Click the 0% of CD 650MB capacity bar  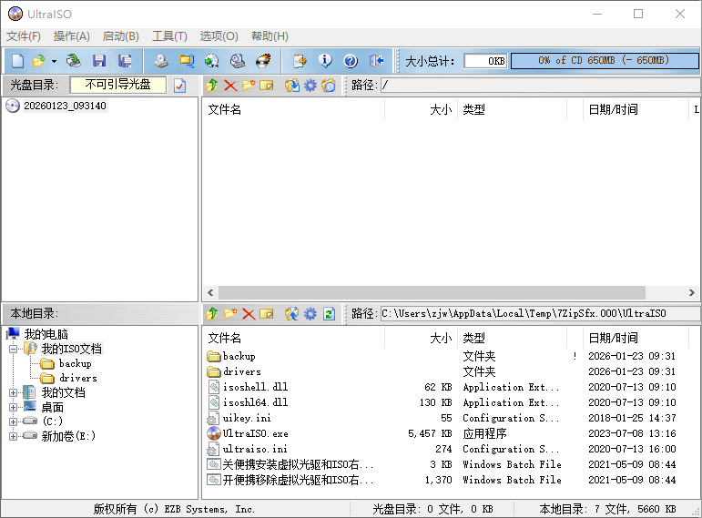604,60
